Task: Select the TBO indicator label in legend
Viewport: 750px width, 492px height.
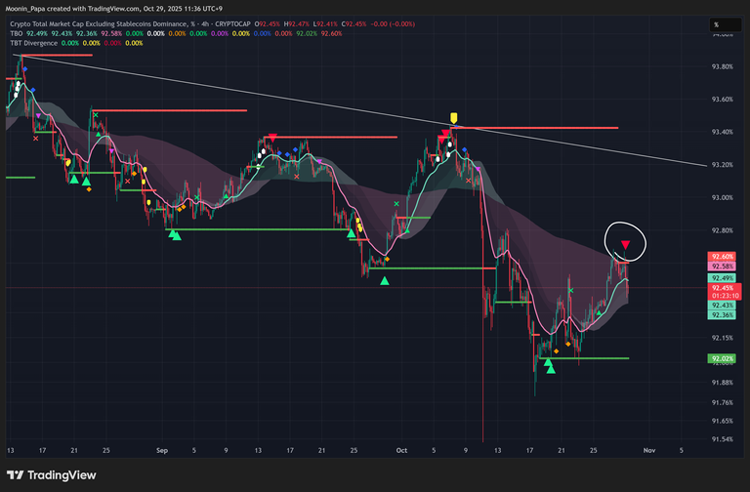Action: tap(16, 34)
